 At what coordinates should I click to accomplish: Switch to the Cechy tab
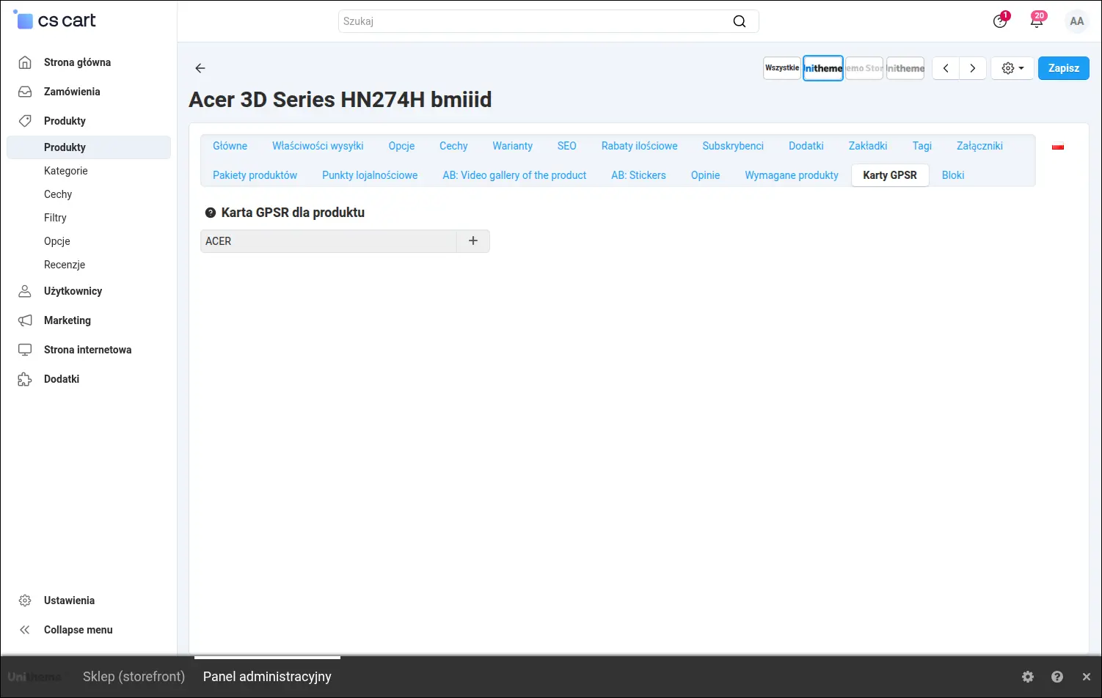[453, 146]
